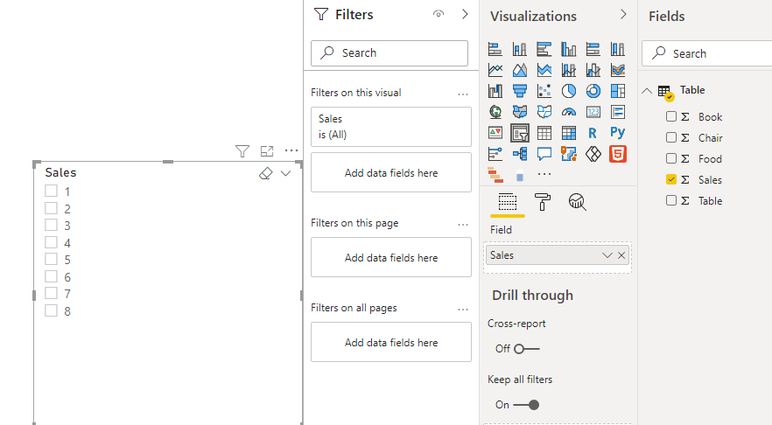Image resolution: width=772 pixels, height=425 pixels.
Task: Open more options for Sales slicer visual
Action: tap(291, 150)
